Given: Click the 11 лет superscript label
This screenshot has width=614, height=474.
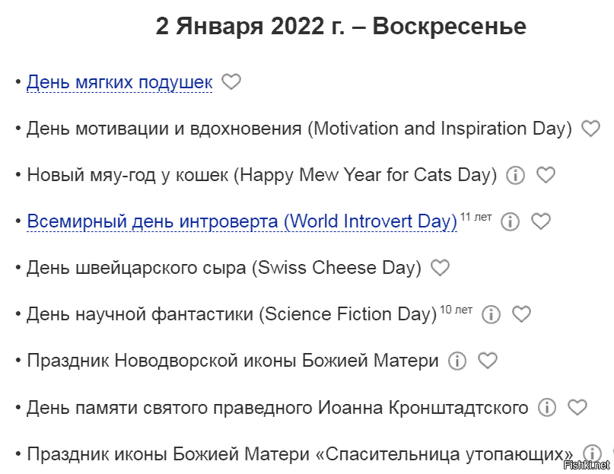Looking at the screenshot, I should click(476, 217).
